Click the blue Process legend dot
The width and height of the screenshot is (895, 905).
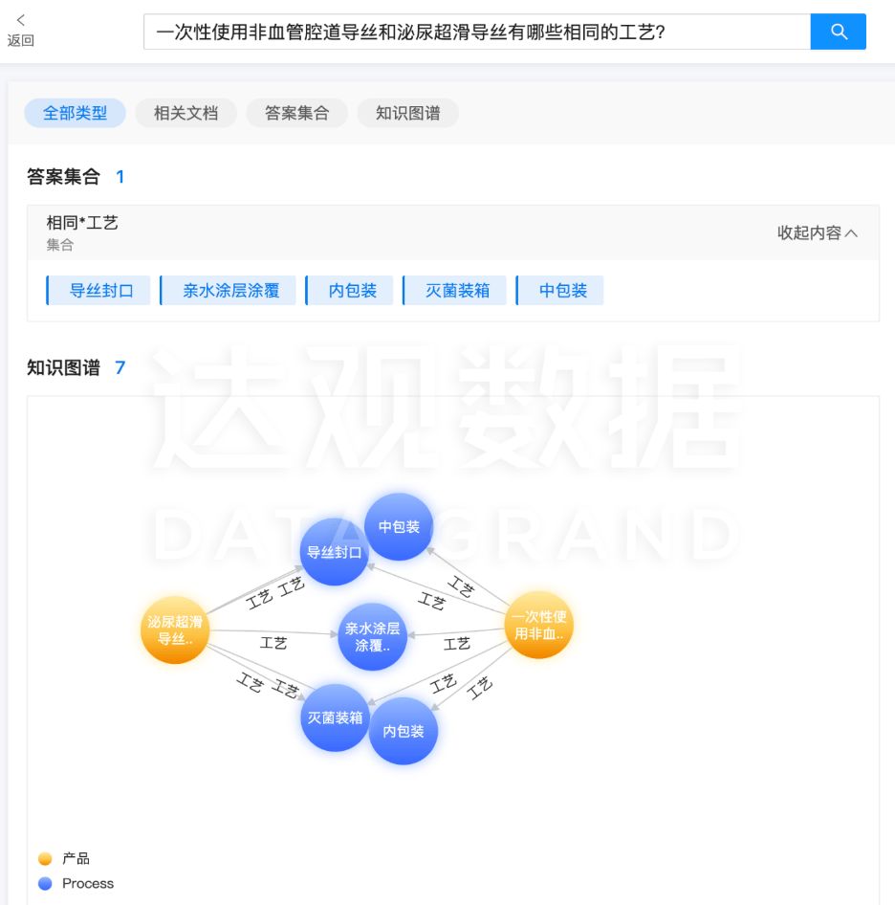click(x=45, y=884)
